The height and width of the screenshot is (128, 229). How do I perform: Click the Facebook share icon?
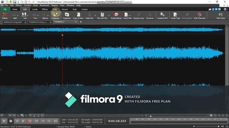[x=213, y=9]
